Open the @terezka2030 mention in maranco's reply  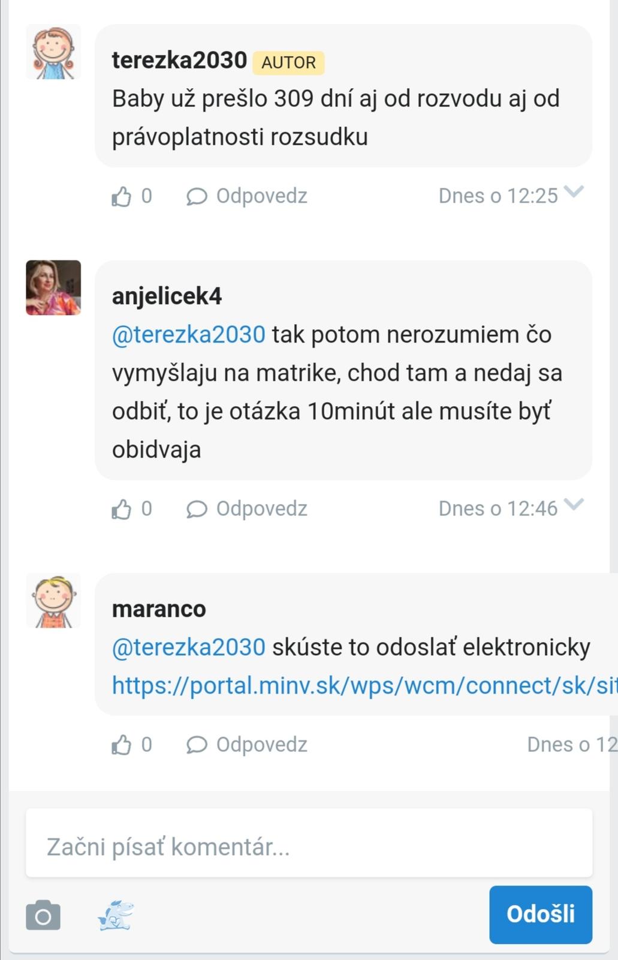pyautogui.click(x=188, y=647)
